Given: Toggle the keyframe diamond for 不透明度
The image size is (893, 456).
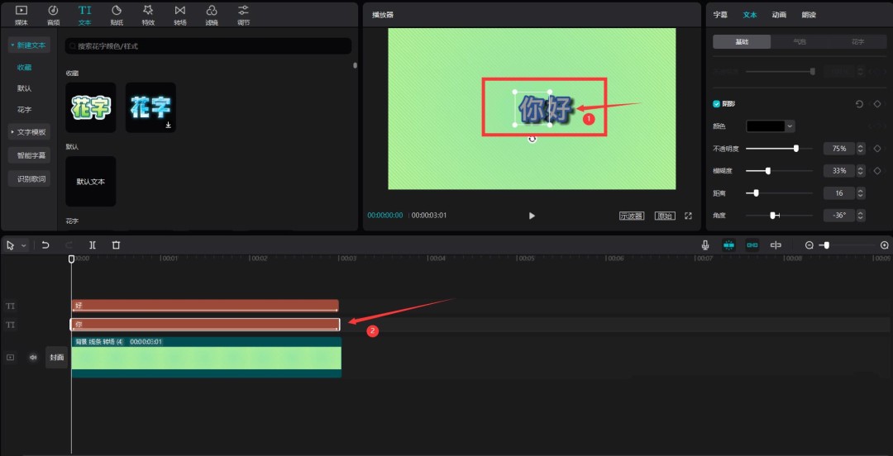Looking at the screenshot, I should click(876, 149).
